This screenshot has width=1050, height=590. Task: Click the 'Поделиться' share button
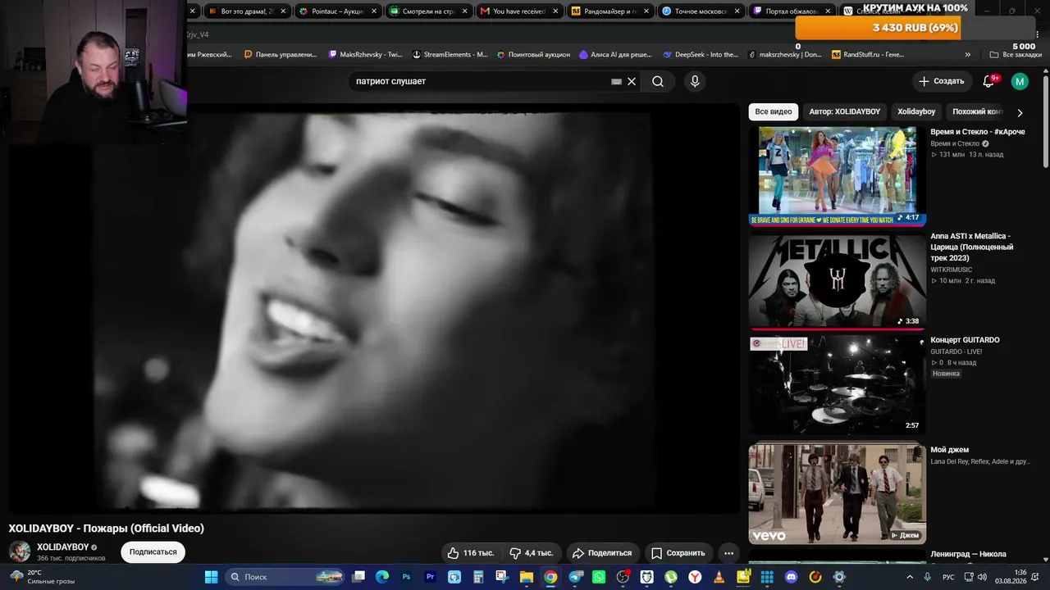point(602,552)
